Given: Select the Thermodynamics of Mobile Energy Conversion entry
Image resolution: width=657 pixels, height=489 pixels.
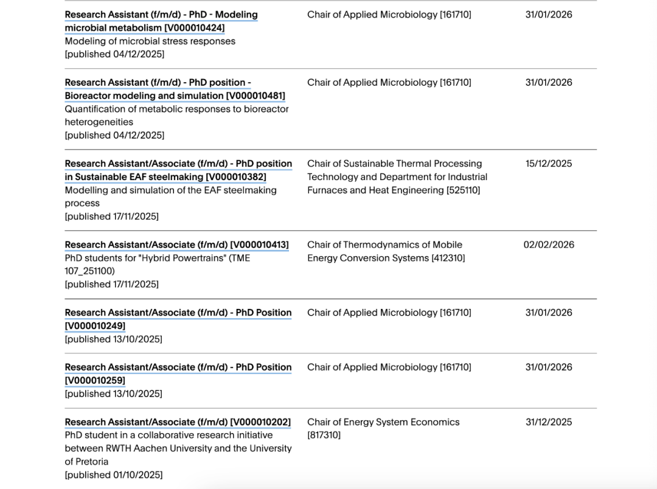Looking at the screenshot, I should pyautogui.click(x=385, y=251).
